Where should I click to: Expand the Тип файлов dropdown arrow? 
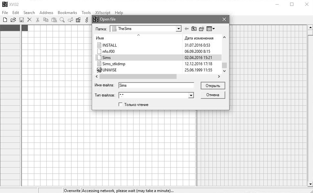click(x=191, y=95)
